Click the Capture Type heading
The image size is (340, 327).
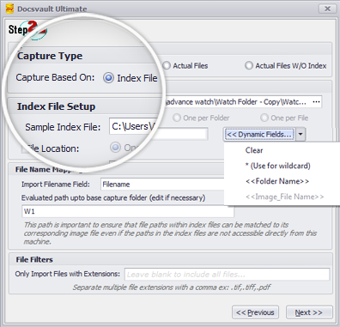coord(50,56)
